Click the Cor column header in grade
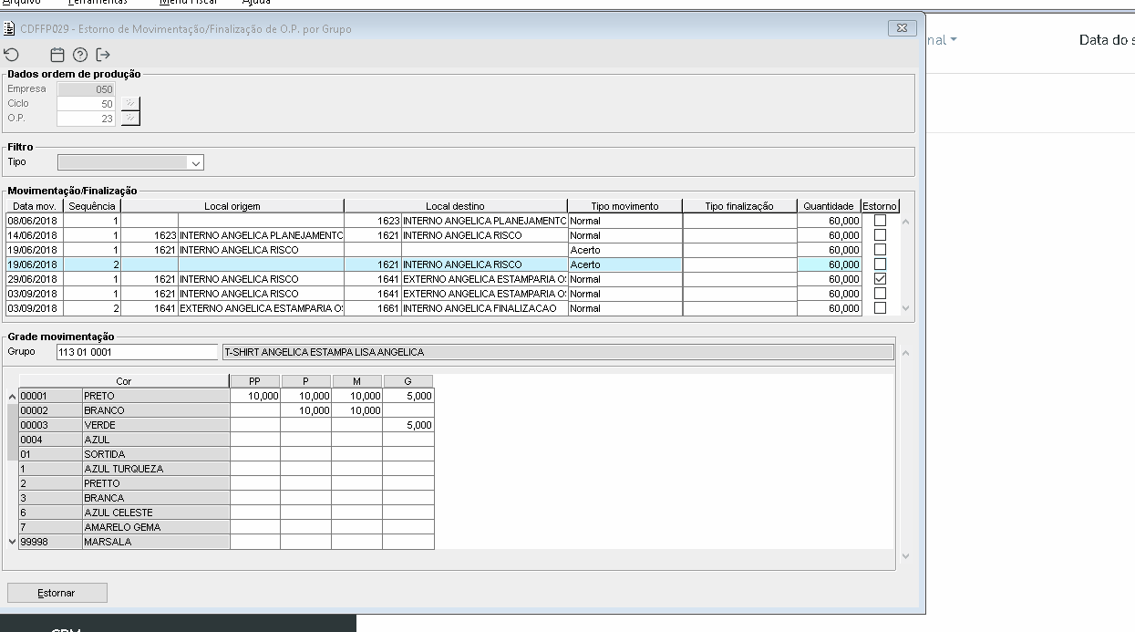This screenshot has width=1135, height=632. [124, 381]
